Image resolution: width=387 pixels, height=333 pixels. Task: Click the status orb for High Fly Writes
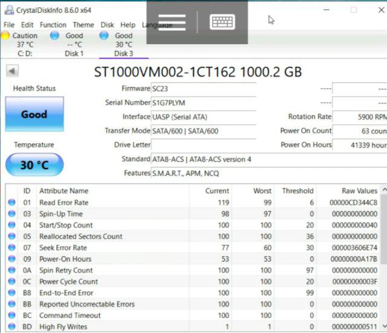(11, 327)
